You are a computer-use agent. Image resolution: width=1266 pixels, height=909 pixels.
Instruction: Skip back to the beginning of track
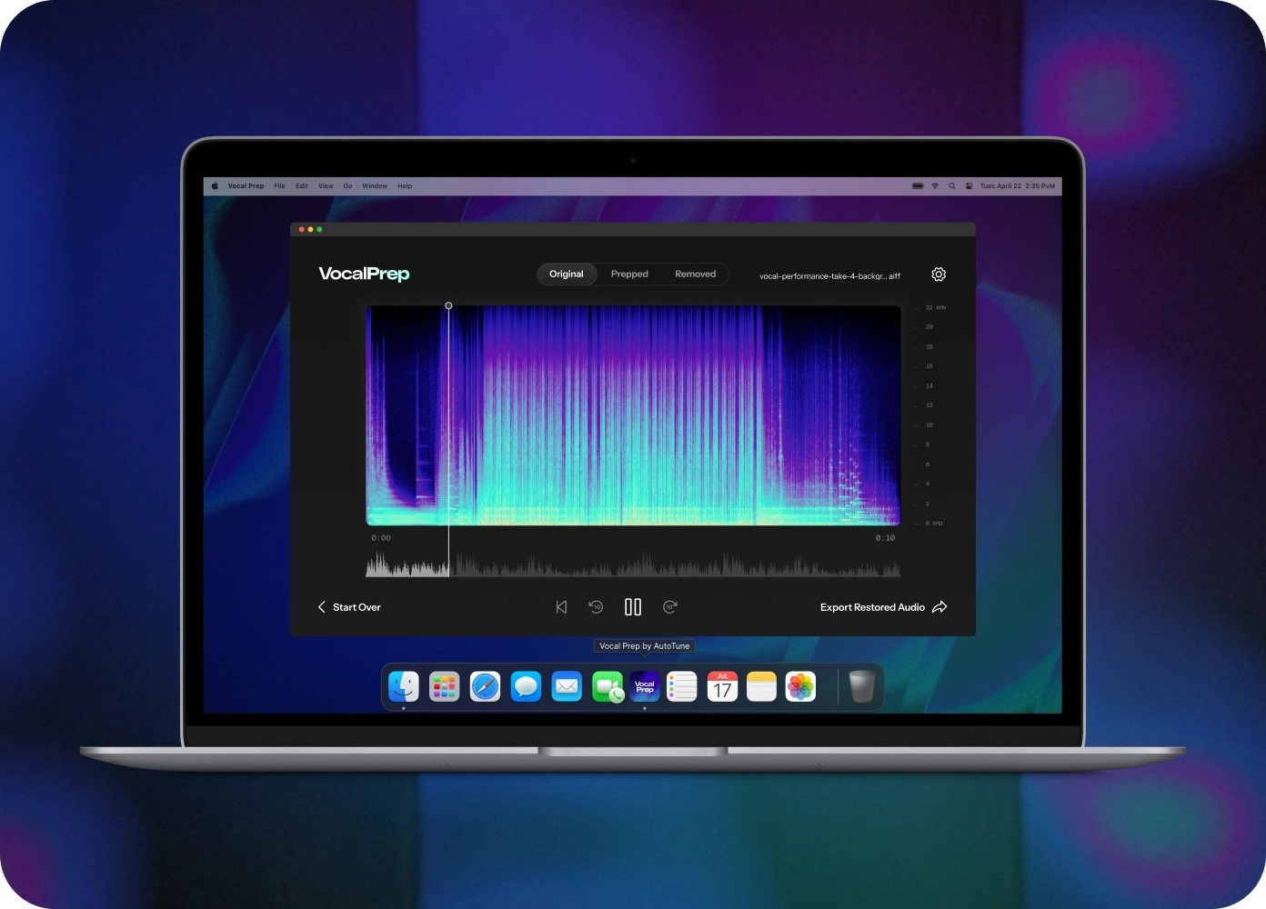click(561, 607)
